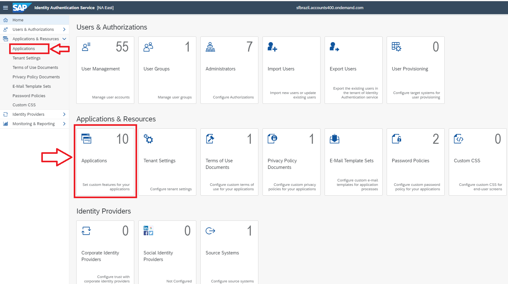The height and width of the screenshot is (284, 508).
Task: Open User Management tile title
Action: point(101,69)
